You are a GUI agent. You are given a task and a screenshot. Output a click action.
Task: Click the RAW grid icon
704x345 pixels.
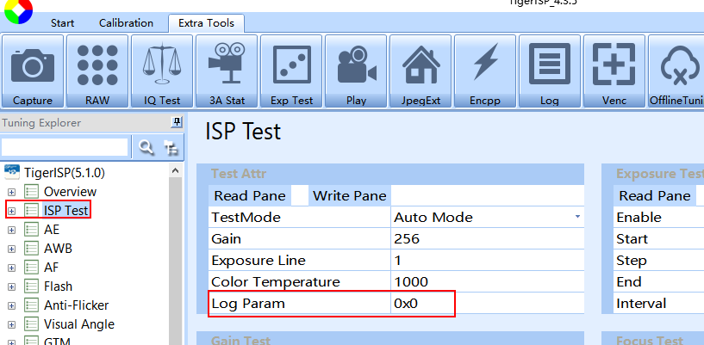point(97,71)
